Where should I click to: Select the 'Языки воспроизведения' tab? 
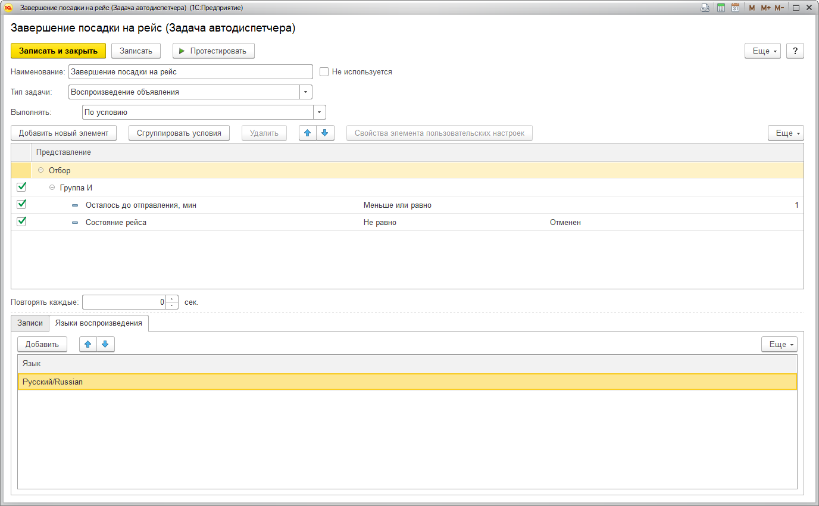tap(98, 323)
